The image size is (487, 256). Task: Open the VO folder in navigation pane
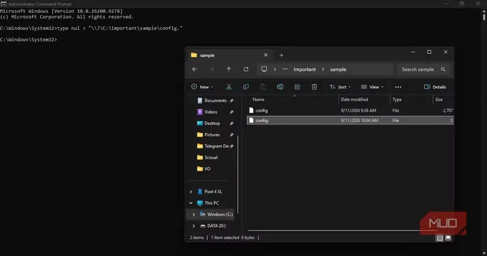tap(207, 169)
